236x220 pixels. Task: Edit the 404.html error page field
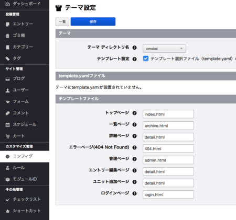tap(168, 148)
